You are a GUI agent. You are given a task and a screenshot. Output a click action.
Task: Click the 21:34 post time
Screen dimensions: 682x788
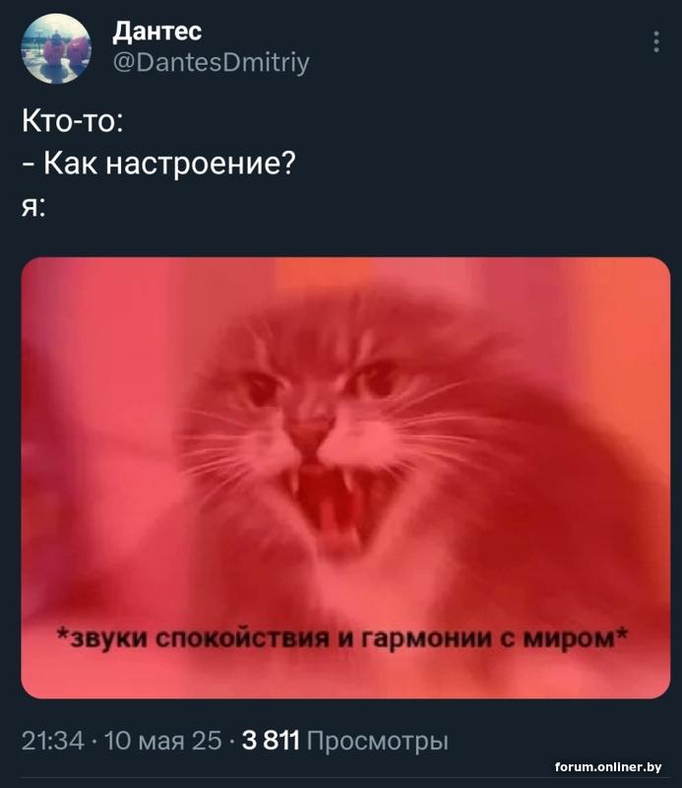click(x=52, y=741)
